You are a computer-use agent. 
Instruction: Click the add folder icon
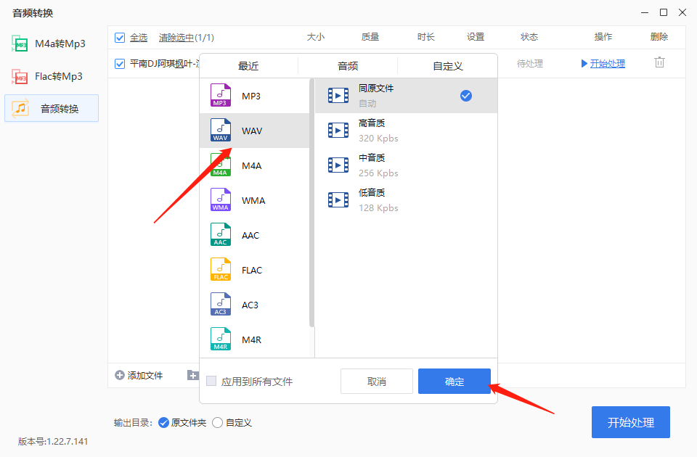(192, 375)
